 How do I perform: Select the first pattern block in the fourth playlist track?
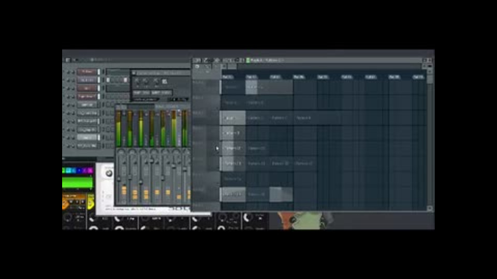tap(232, 133)
